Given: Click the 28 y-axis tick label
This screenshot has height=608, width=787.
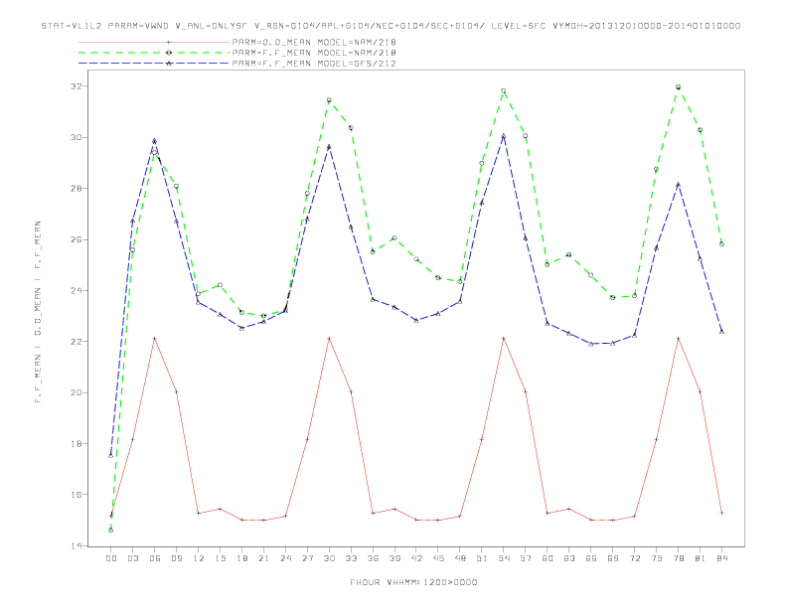Looking at the screenshot, I should tap(76, 189).
